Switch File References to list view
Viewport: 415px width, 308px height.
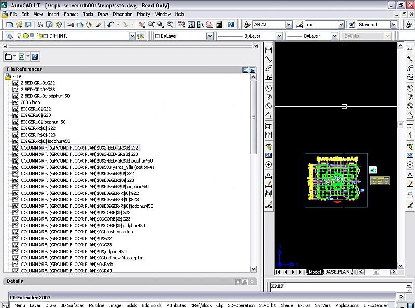[245, 69]
